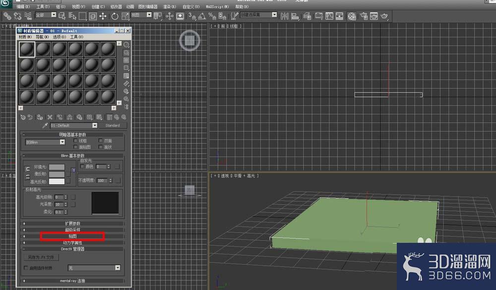Select the first material sample sphere slot

(27, 49)
